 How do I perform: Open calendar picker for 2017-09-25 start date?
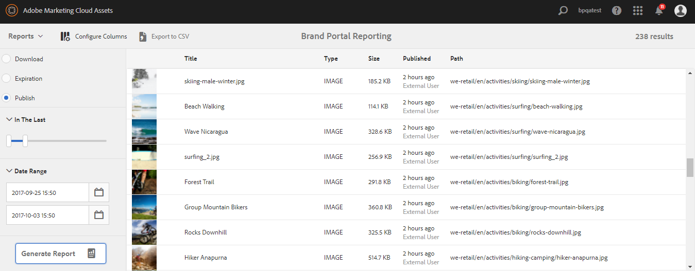tap(99, 193)
